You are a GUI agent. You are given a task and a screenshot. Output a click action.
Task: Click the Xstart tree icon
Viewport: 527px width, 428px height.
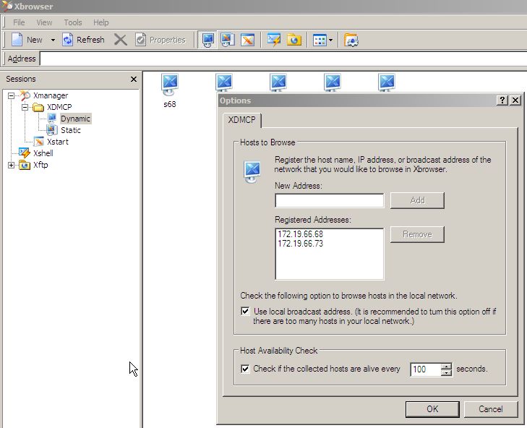[x=39, y=142]
